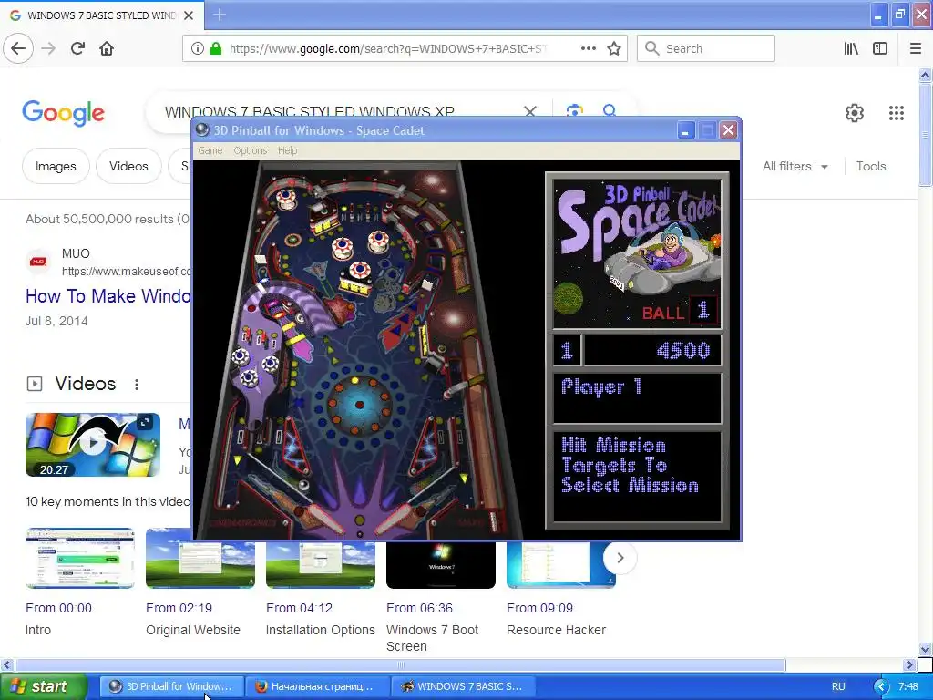Image resolution: width=933 pixels, height=700 pixels.
Task: Toggle the Firefox sidebar view
Action: [880, 48]
